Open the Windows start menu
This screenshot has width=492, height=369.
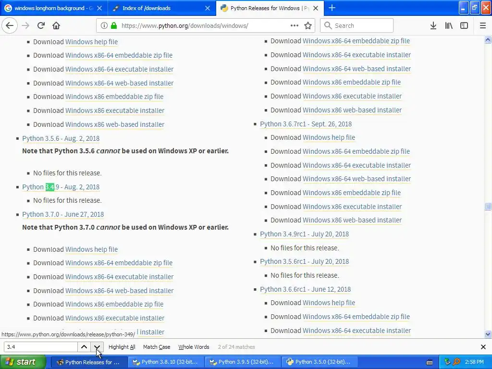(23, 362)
